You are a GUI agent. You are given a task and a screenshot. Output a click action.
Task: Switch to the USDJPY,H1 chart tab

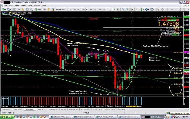coord(54,109)
